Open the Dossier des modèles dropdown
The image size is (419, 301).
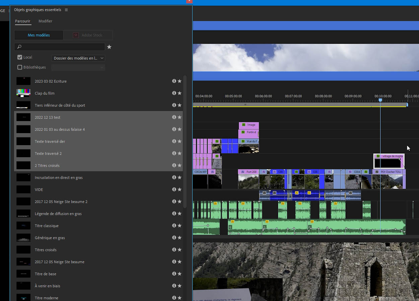point(78,58)
